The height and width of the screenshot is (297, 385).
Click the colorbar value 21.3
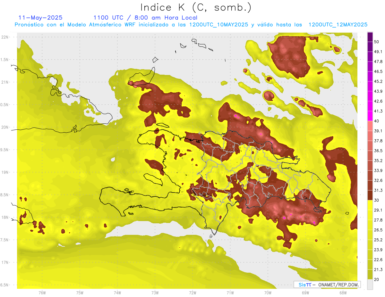point(378,270)
